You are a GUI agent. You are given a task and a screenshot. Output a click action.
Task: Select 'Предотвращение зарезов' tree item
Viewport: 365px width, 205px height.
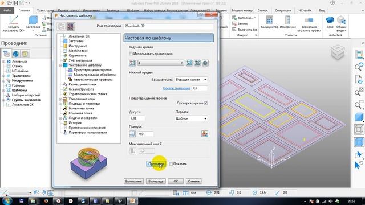92,70
